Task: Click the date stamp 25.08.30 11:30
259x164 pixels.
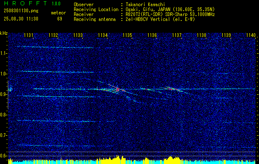Action: point(21,19)
